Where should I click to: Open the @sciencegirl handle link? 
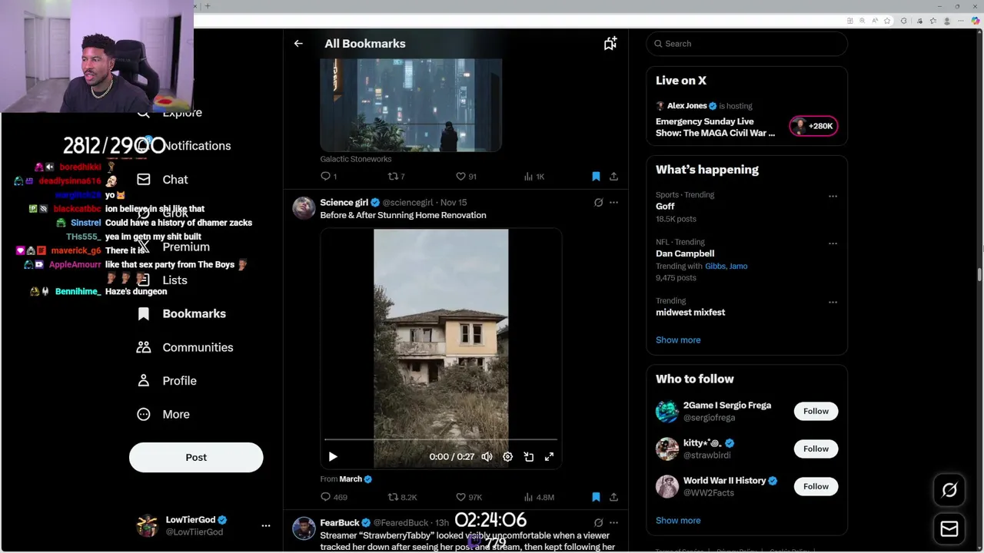(407, 203)
